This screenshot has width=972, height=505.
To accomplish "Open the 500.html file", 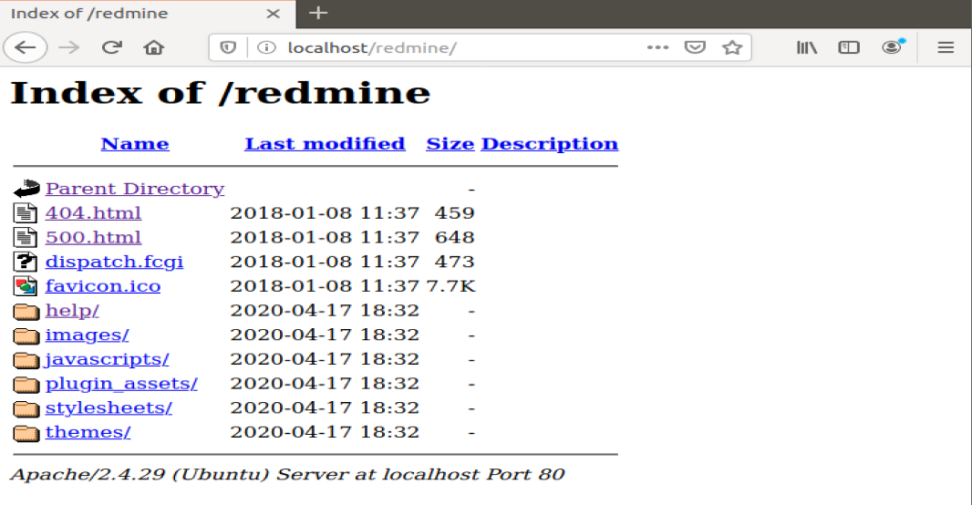I will tap(93, 237).
